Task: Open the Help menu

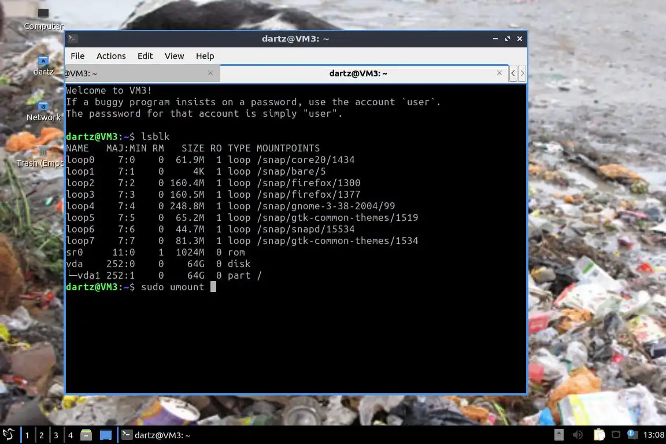Action: (205, 56)
